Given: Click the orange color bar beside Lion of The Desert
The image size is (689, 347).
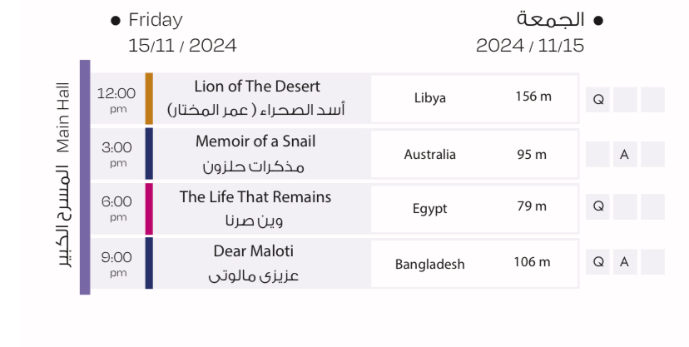Looking at the screenshot, I should pos(149,99).
